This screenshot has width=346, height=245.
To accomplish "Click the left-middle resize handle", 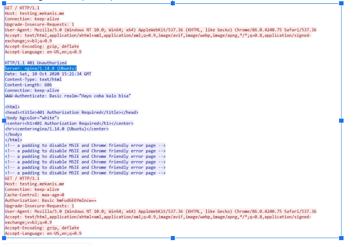I will [x=4, y=121].
